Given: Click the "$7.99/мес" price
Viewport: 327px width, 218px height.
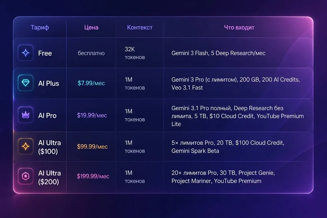Looking at the screenshot, I should click(x=91, y=83).
